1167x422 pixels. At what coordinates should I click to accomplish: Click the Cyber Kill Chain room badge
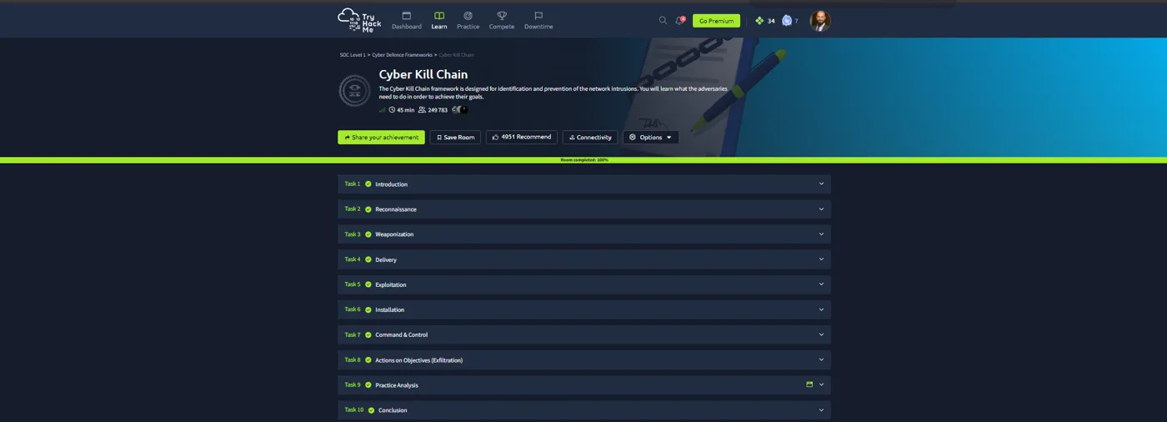(354, 91)
